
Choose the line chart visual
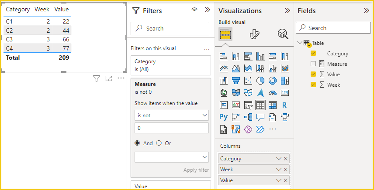(224, 68)
